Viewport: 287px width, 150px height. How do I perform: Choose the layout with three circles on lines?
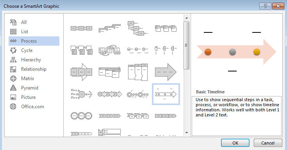click(x=137, y=50)
